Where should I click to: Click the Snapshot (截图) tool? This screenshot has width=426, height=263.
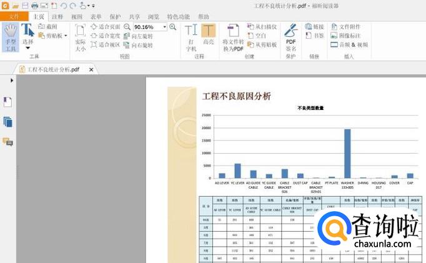48,27
